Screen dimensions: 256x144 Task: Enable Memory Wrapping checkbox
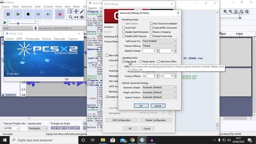(x=151, y=32)
